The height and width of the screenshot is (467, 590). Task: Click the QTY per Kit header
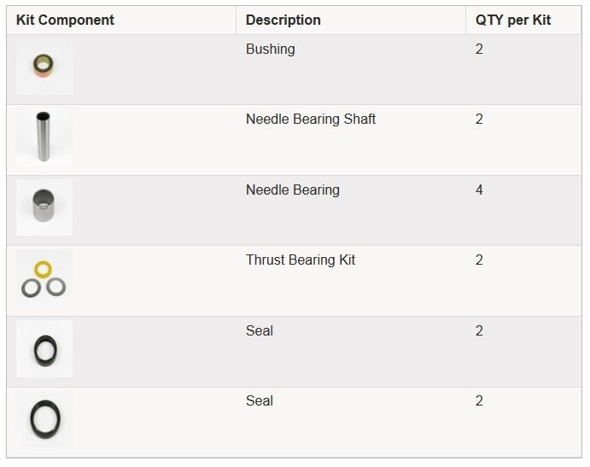coord(513,20)
